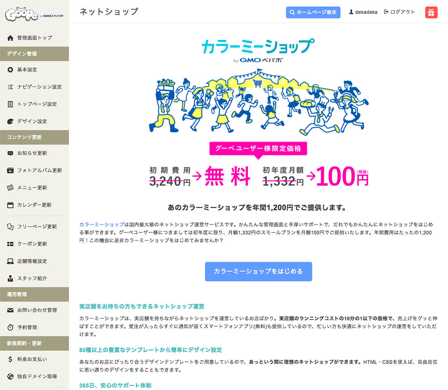Click the ネットショップ page title
Viewport: 448px width, 390px height.
coord(109,12)
